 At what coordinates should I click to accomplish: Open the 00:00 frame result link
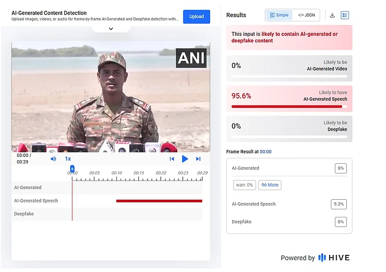point(265,152)
